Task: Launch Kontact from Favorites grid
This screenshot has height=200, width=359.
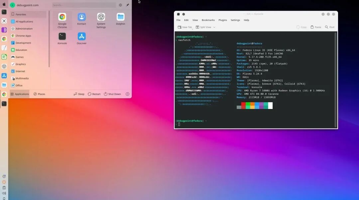Action: pos(81,19)
